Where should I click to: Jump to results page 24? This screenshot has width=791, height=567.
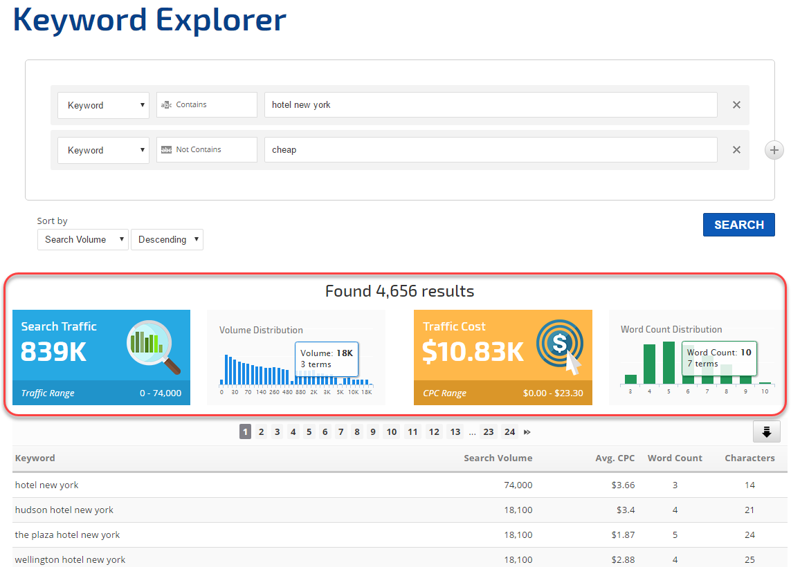(509, 432)
